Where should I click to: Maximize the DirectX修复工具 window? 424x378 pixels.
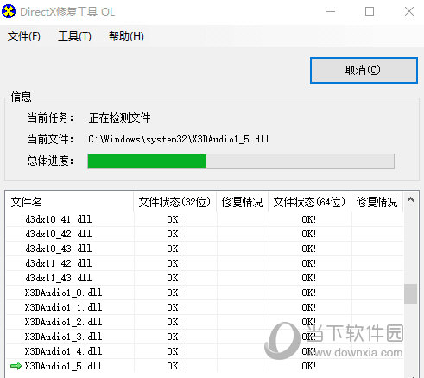[x=370, y=11]
